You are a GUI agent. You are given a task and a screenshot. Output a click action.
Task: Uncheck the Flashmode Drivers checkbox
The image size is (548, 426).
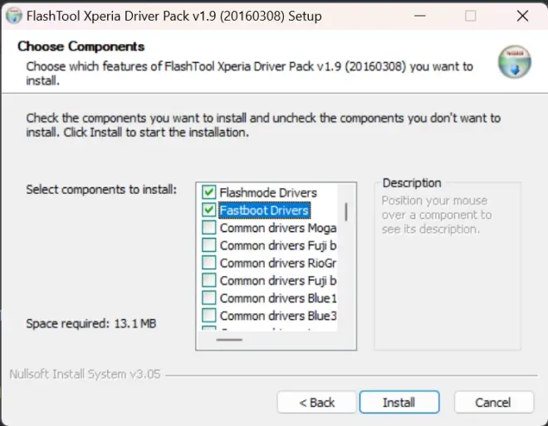(x=209, y=192)
